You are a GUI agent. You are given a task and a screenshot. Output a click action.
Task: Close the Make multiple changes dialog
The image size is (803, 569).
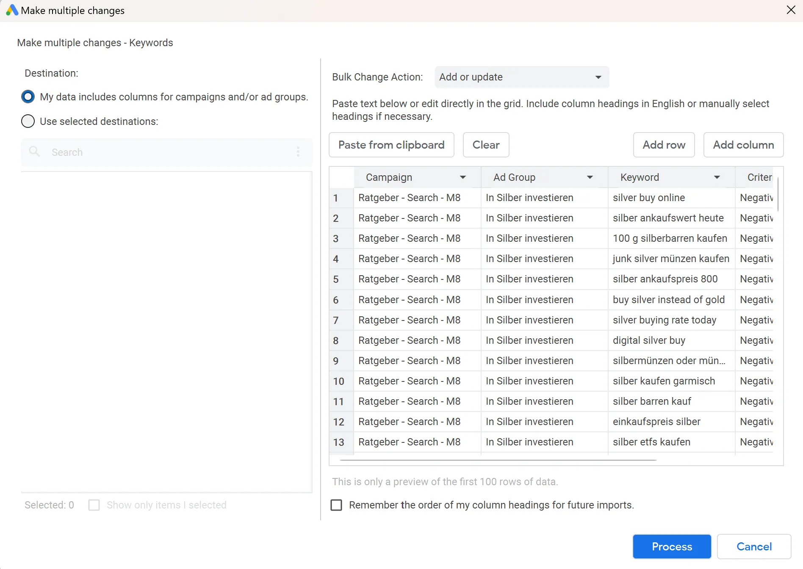[x=791, y=10]
